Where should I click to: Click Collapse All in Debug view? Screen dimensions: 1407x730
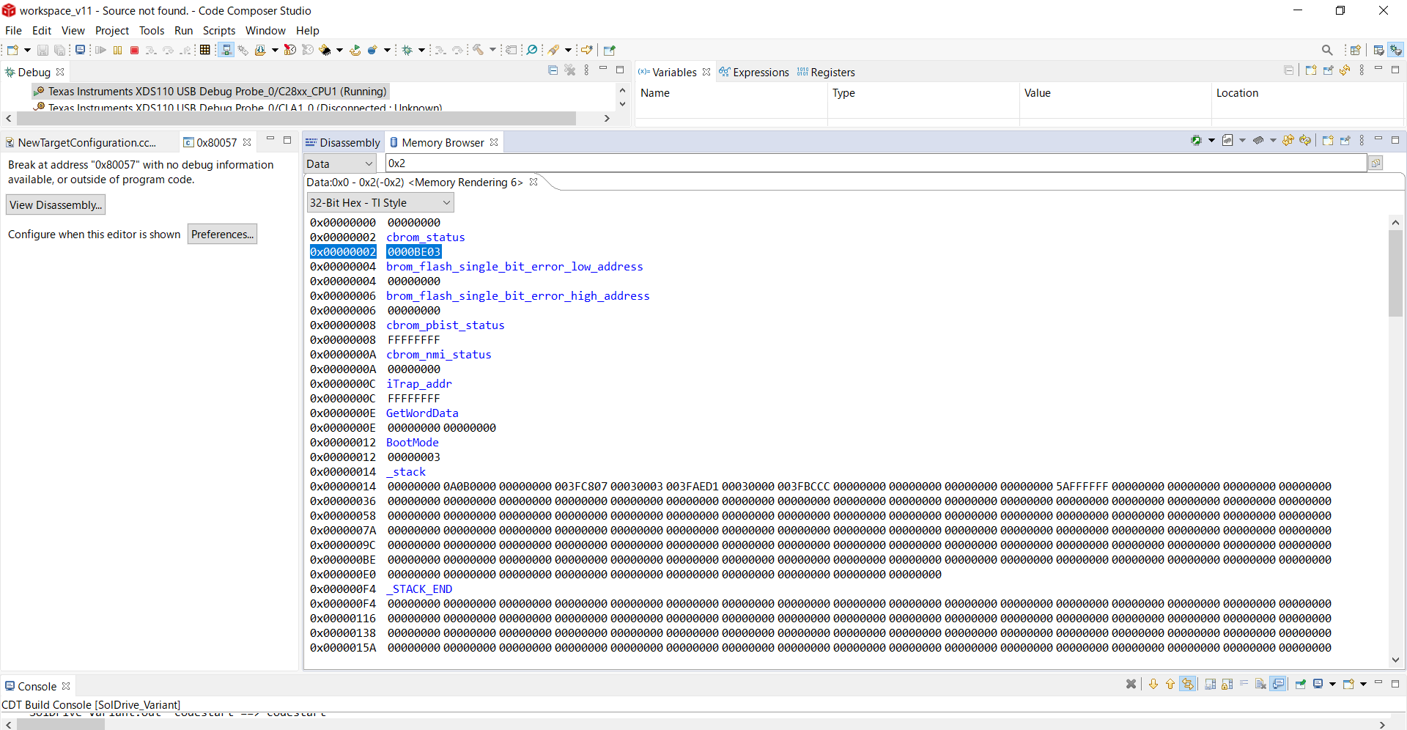[553, 70]
